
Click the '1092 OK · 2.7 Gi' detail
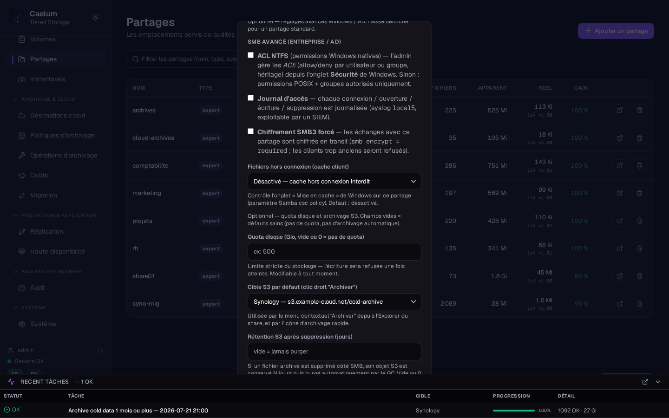point(577,411)
